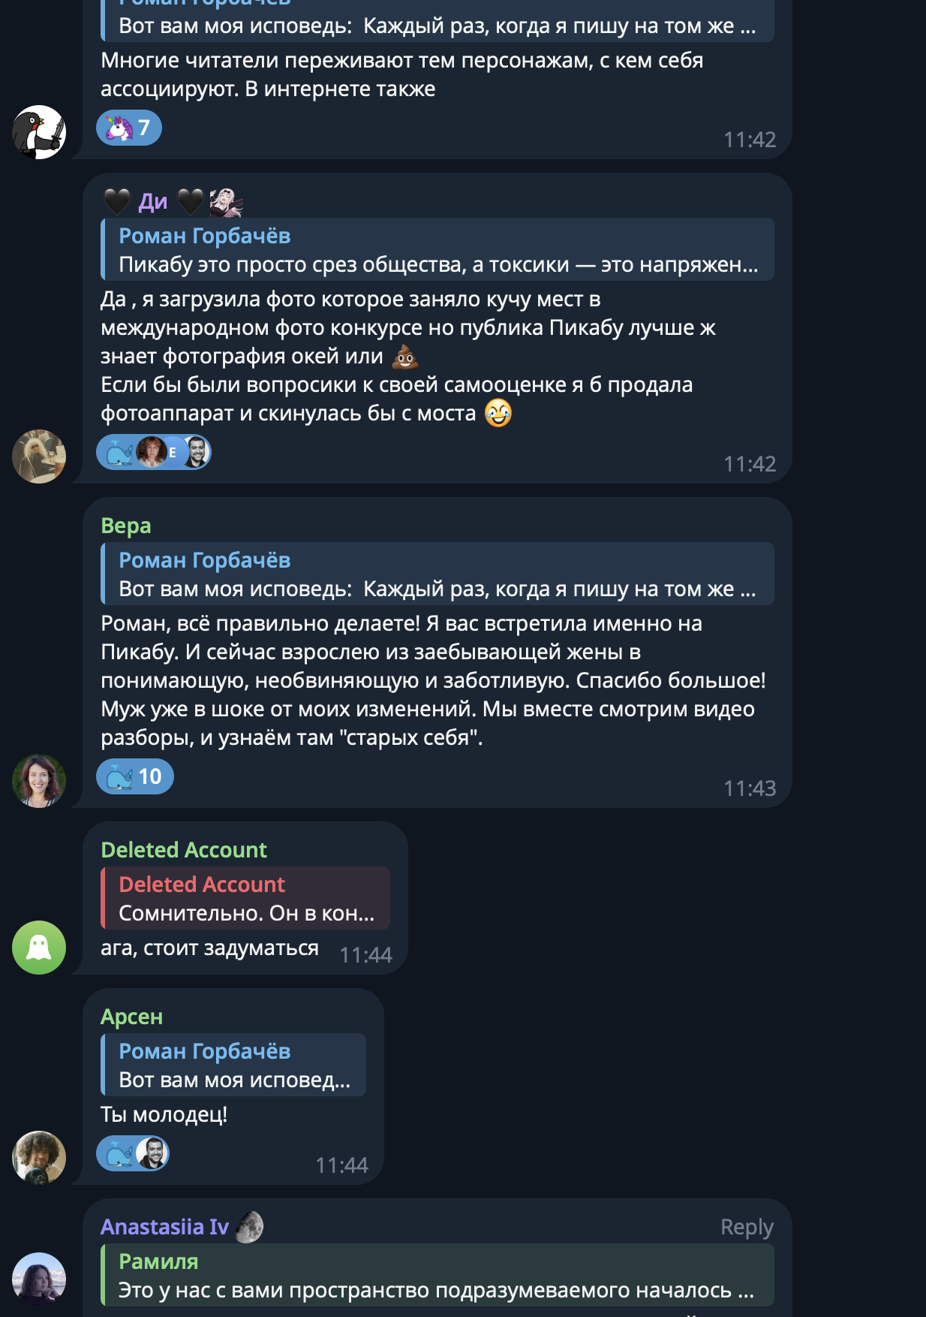Screen dimensions: 926x1317
Task: Jump to quoted red Deleted Account reply
Action: point(245,898)
